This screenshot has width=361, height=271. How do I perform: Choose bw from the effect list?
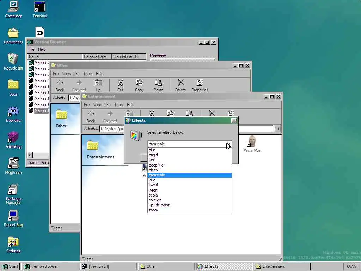click(x=189, y=160)
